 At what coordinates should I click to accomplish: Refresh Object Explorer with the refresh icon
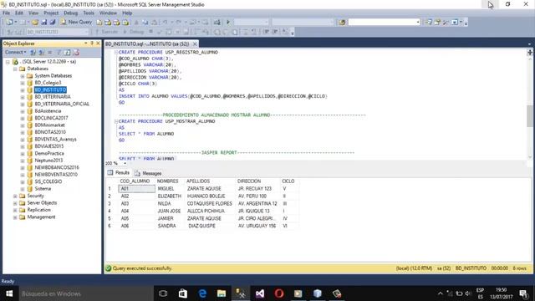coord(67,52)
